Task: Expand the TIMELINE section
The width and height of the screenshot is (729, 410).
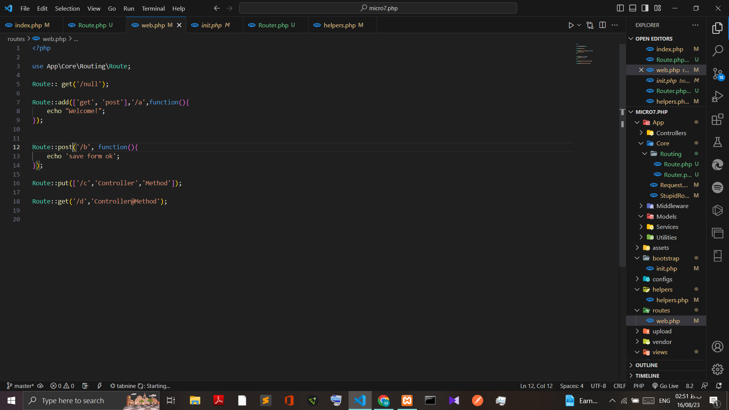Action: 666,376
